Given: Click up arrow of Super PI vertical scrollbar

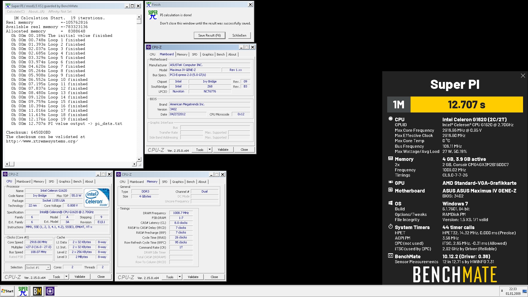Looking at the screenshot, I should point(139,17).
